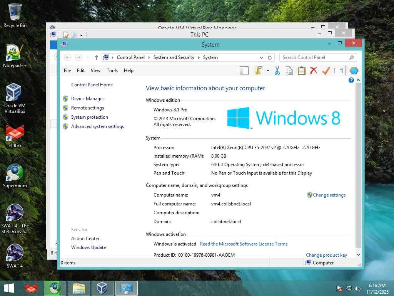The height and width of the screenshot is (296, 394).
Task: Click Change product key link
Action: tap(326, 255)
